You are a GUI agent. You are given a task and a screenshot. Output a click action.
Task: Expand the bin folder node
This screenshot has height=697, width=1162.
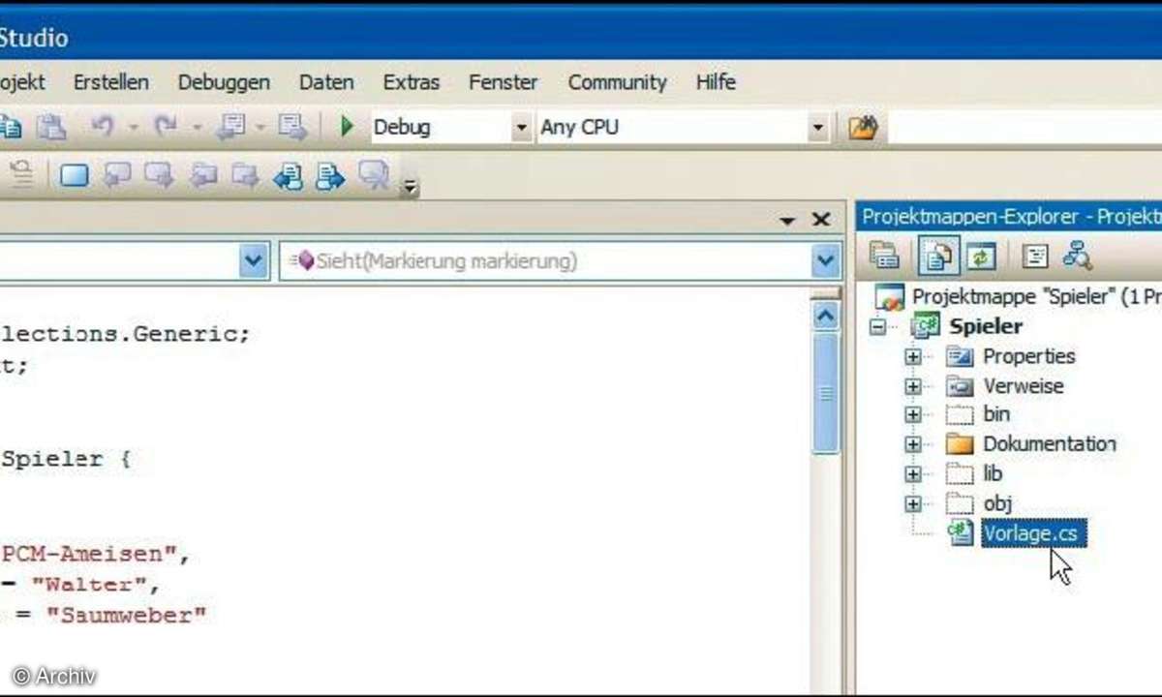pyautogui.click(x=912, y=415)
